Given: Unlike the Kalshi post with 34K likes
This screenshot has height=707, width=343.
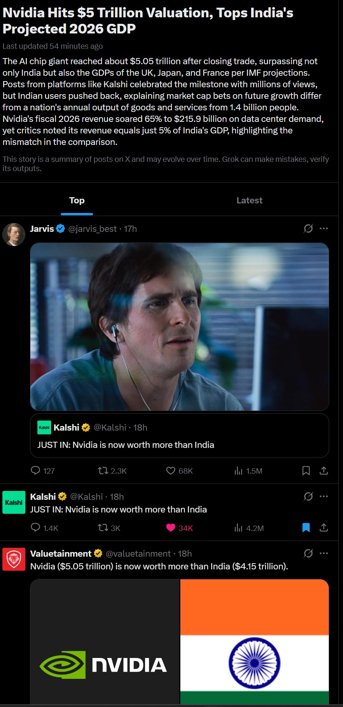Looking at the screenshot, I should coord(179,528).
